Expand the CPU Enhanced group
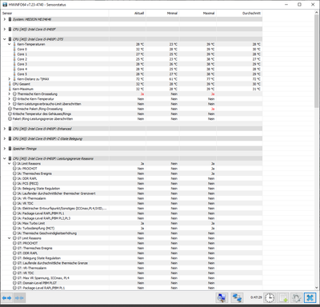This screenshot has width=320, height=307. pos(5,129)
